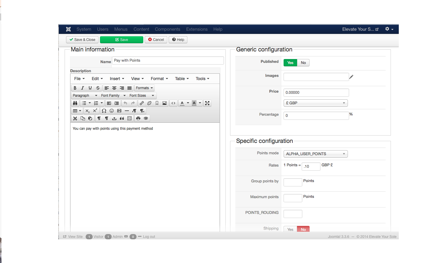Increase indent in the editor
This screenshot has width=421, height=263.
pyautogui.click(x=117, y=103)
